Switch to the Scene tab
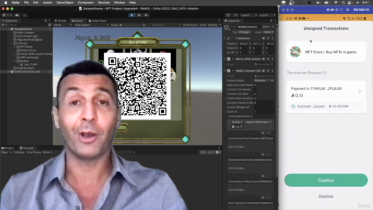The image size is (373, 210). [60, 21]
